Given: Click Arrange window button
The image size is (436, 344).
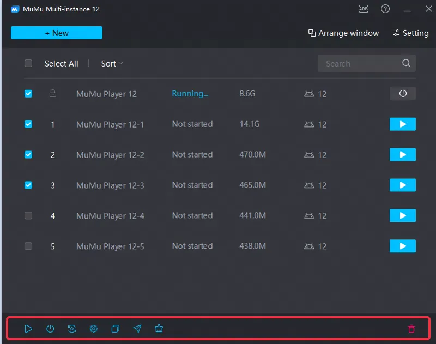Looking at the screenshot, I should click(x=343, y=33).
